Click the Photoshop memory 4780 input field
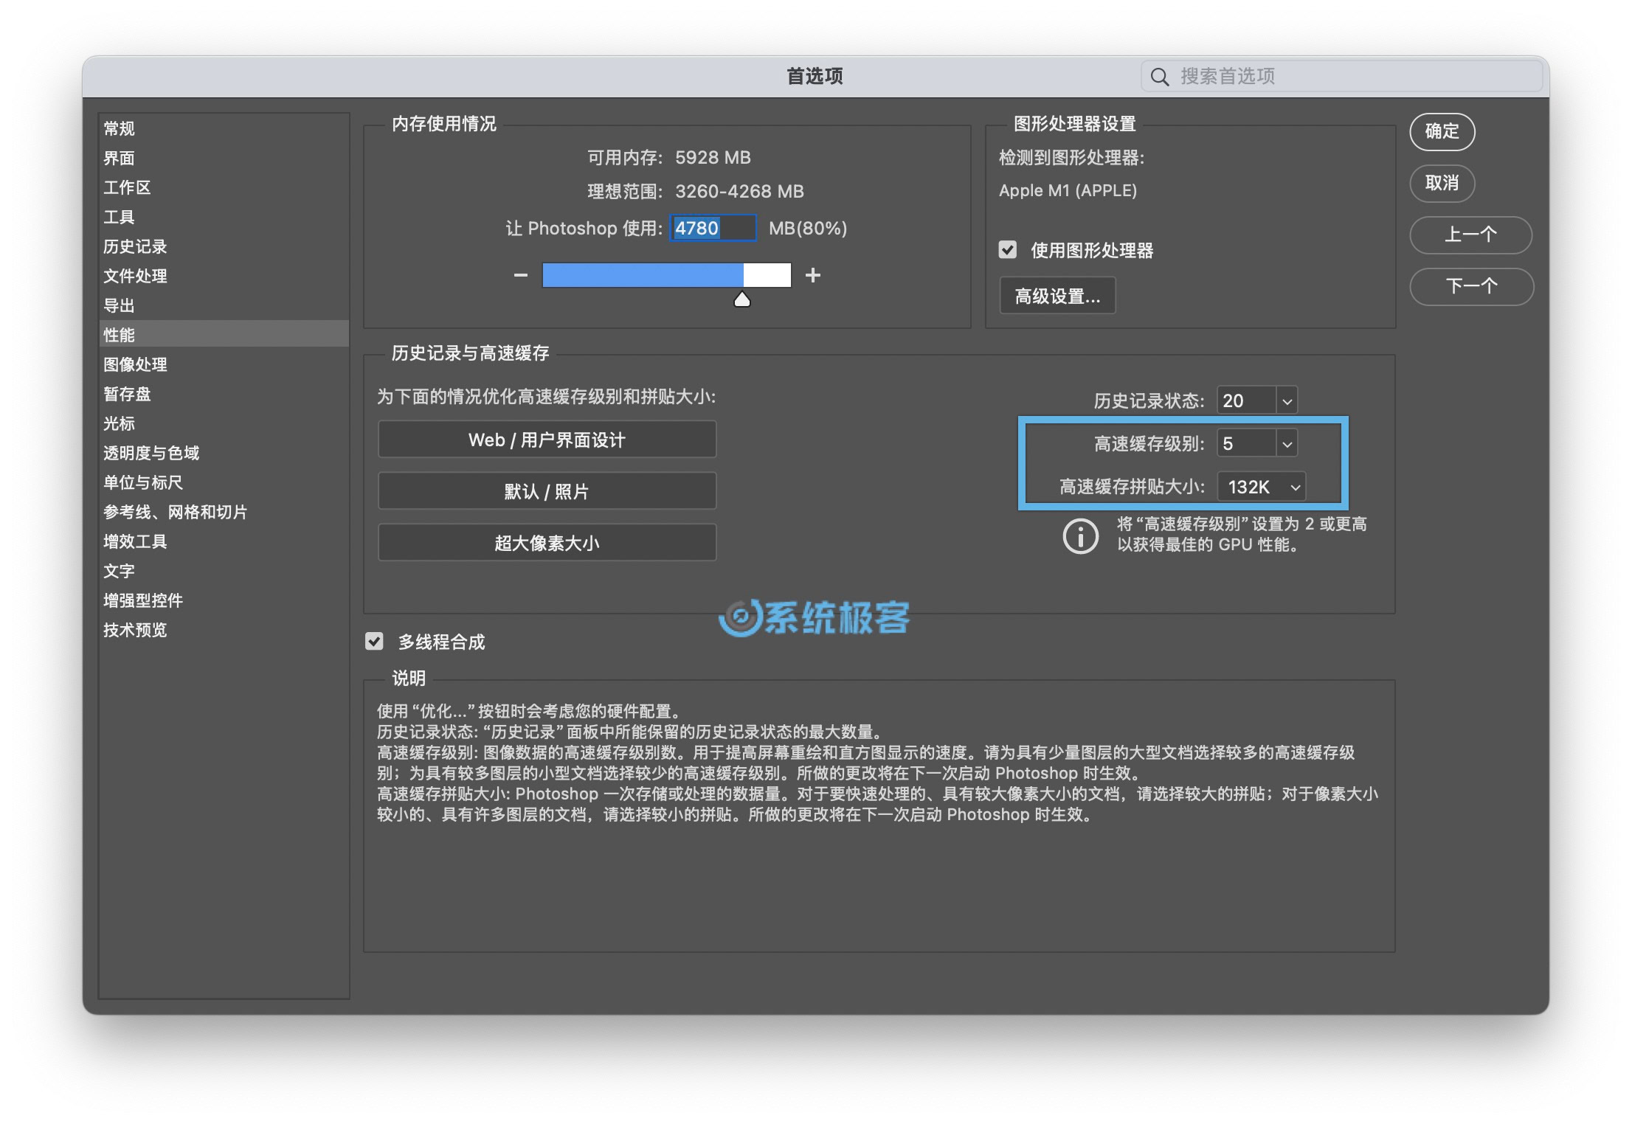 712,228
